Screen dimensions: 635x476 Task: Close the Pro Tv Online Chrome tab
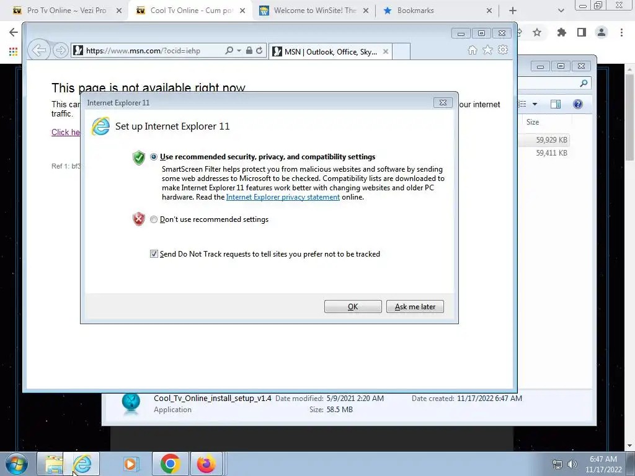pos(119,11)
